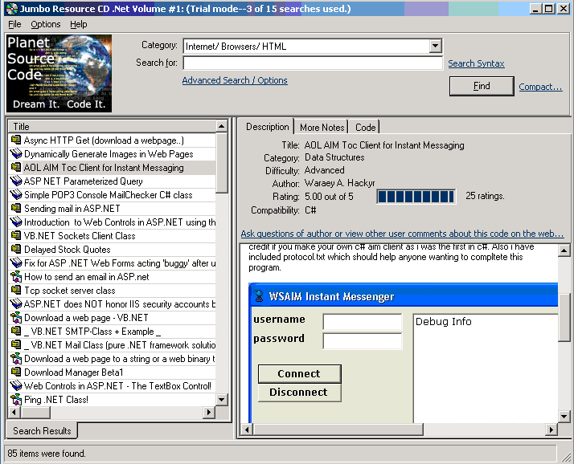Image resolution: width=574 pixels, height=464 pixels.
Task: Click icon beside How to send an email
Action: tap(16, 276)
